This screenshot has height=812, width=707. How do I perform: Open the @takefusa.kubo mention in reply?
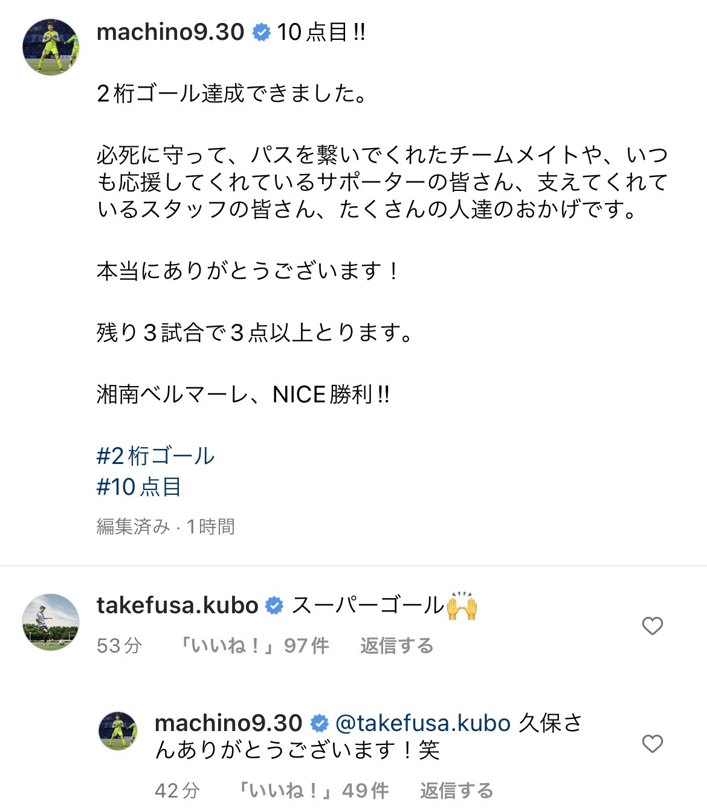point(422,723)
